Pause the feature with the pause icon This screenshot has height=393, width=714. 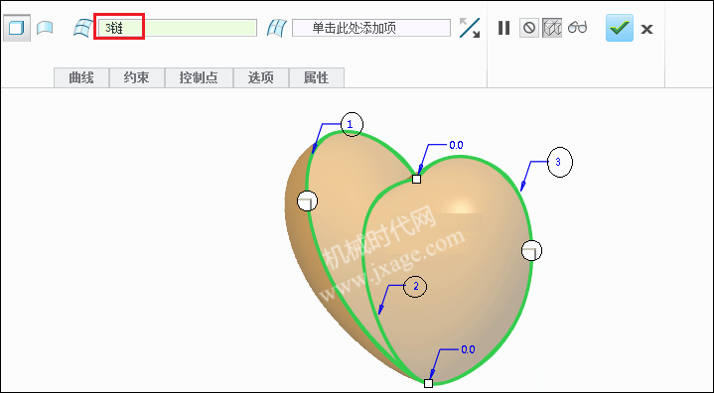click(503, 28)
